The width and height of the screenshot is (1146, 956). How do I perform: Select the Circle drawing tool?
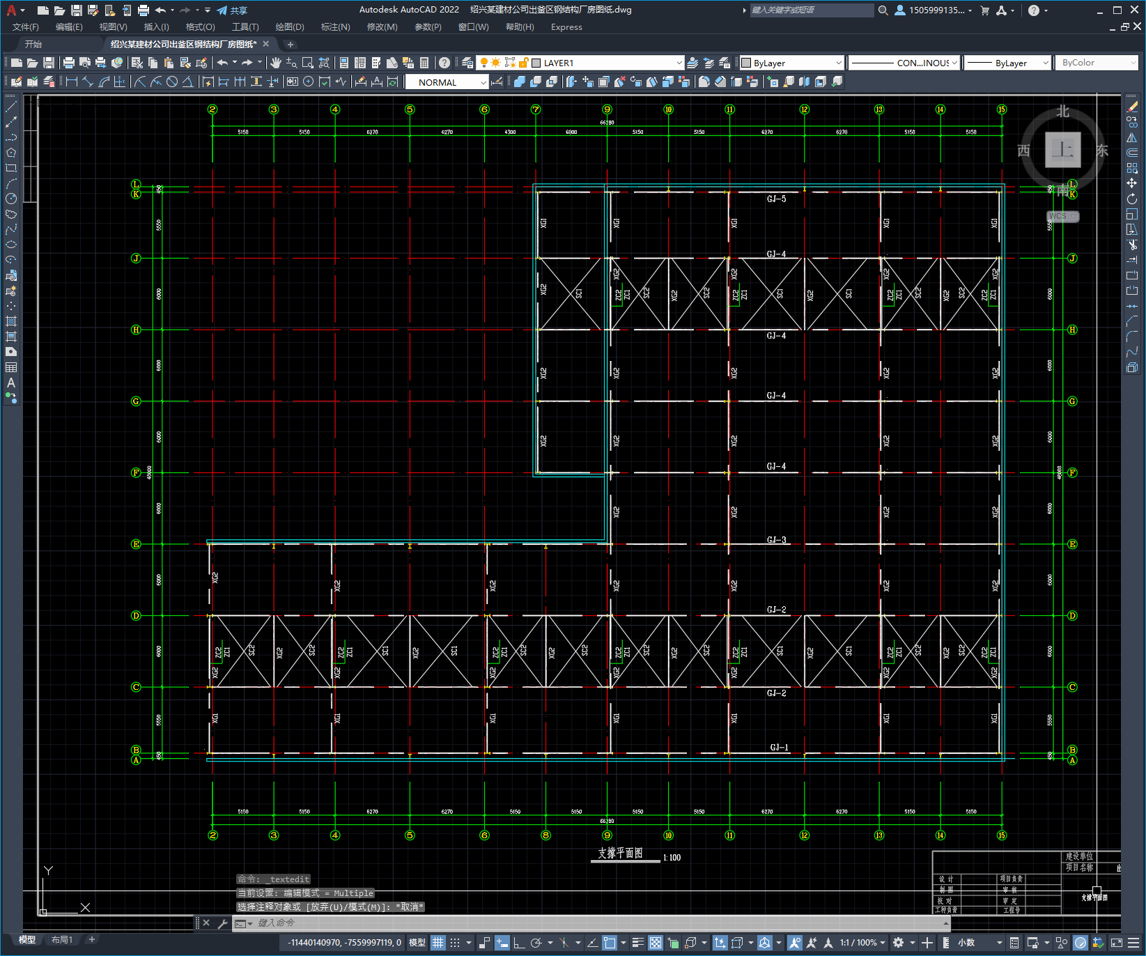11,199
